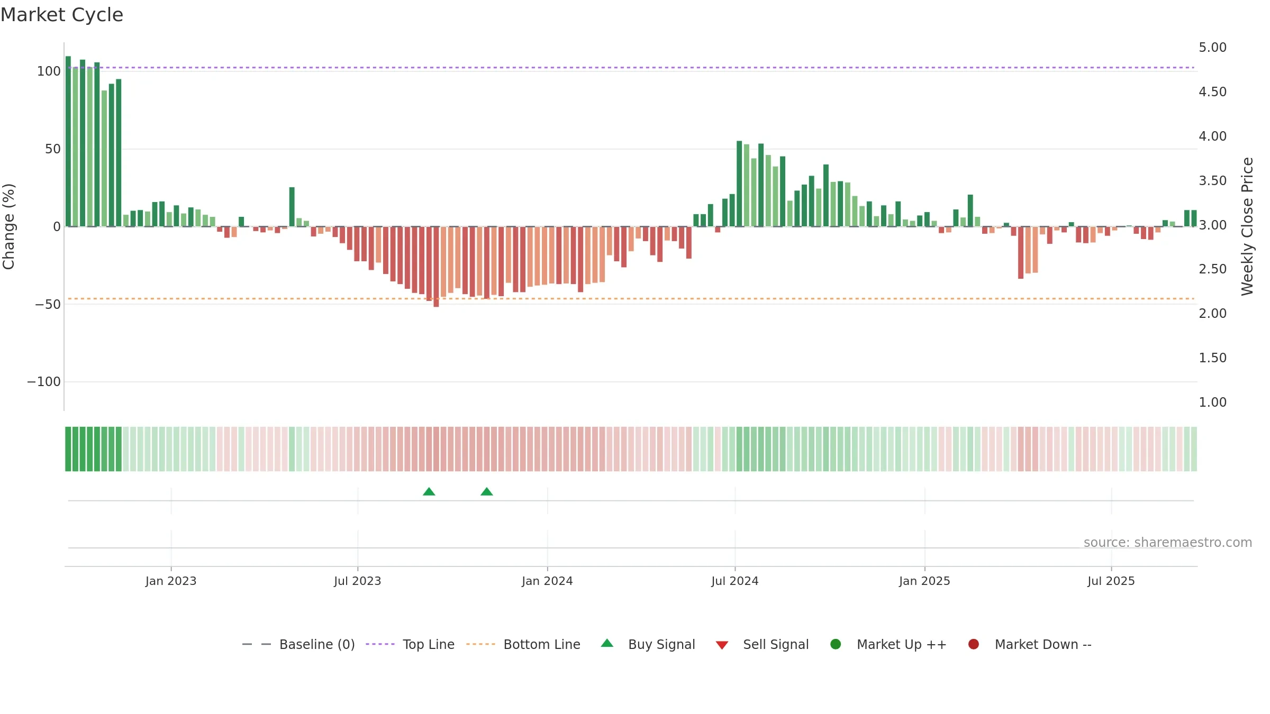
Task: Toggle the Market Down -- legend label
Action: click(1043, 645)
